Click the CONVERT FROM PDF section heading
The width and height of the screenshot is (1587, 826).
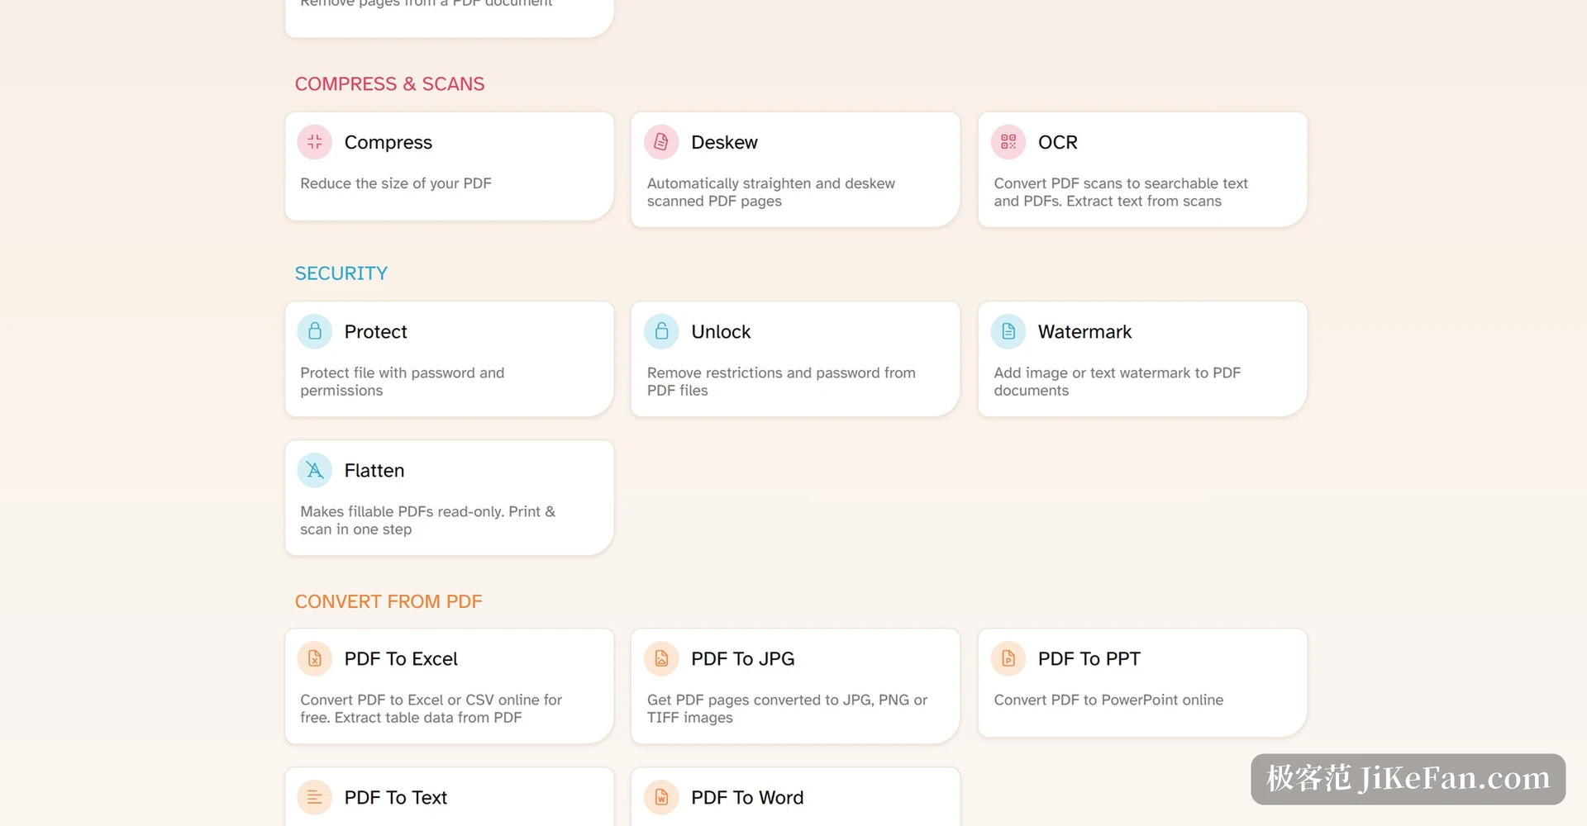(x=388, y=601)
